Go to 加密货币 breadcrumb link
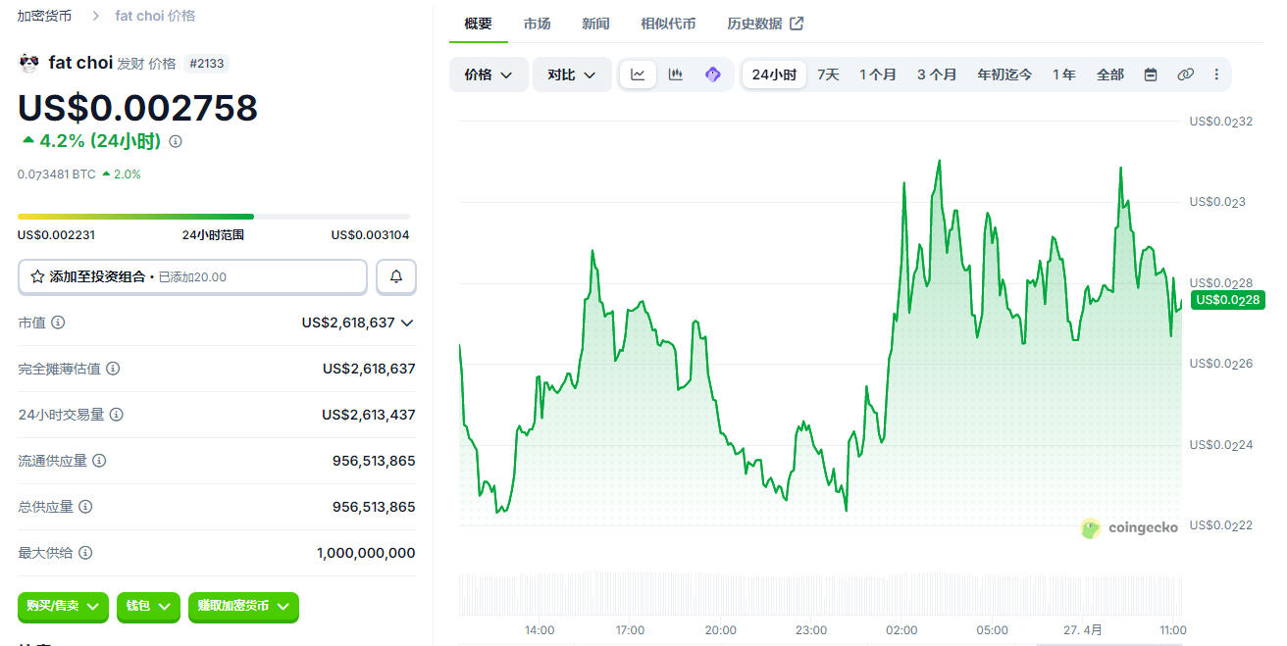 (x=44, y=16)
